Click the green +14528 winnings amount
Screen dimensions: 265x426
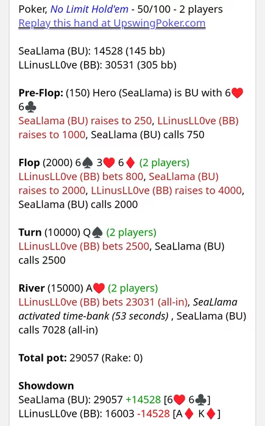click(x=143, y=400)
